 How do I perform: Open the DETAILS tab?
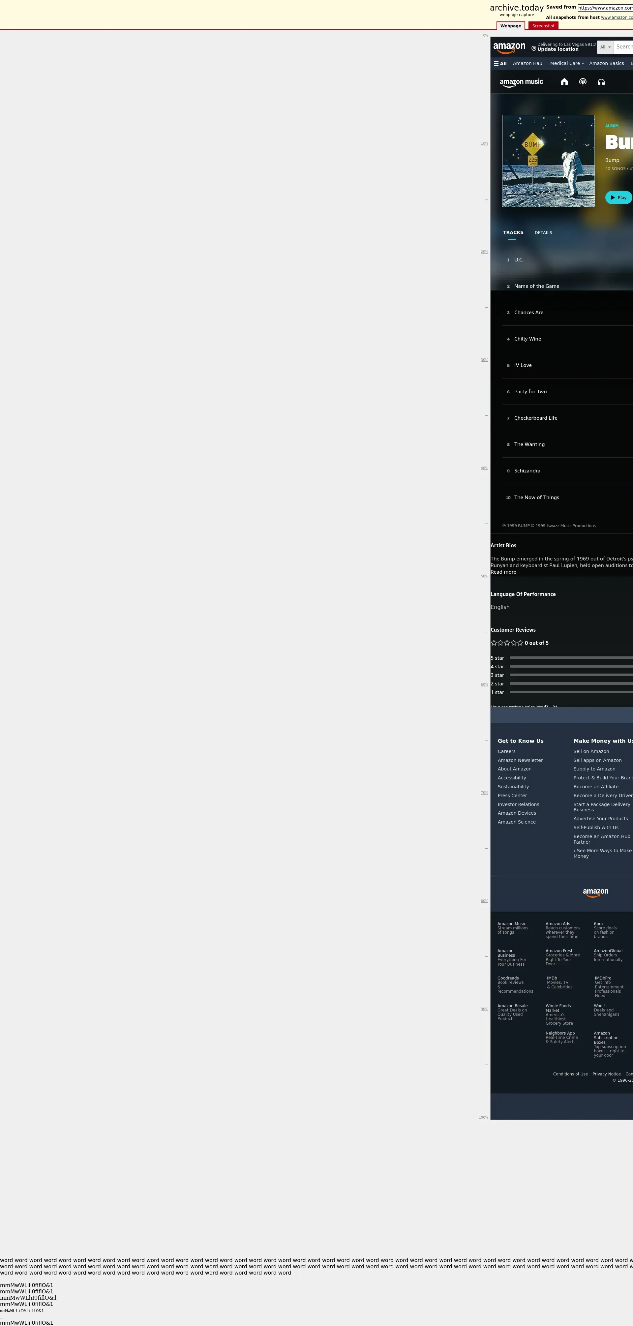pyautogui.click(x=543, y=233)
